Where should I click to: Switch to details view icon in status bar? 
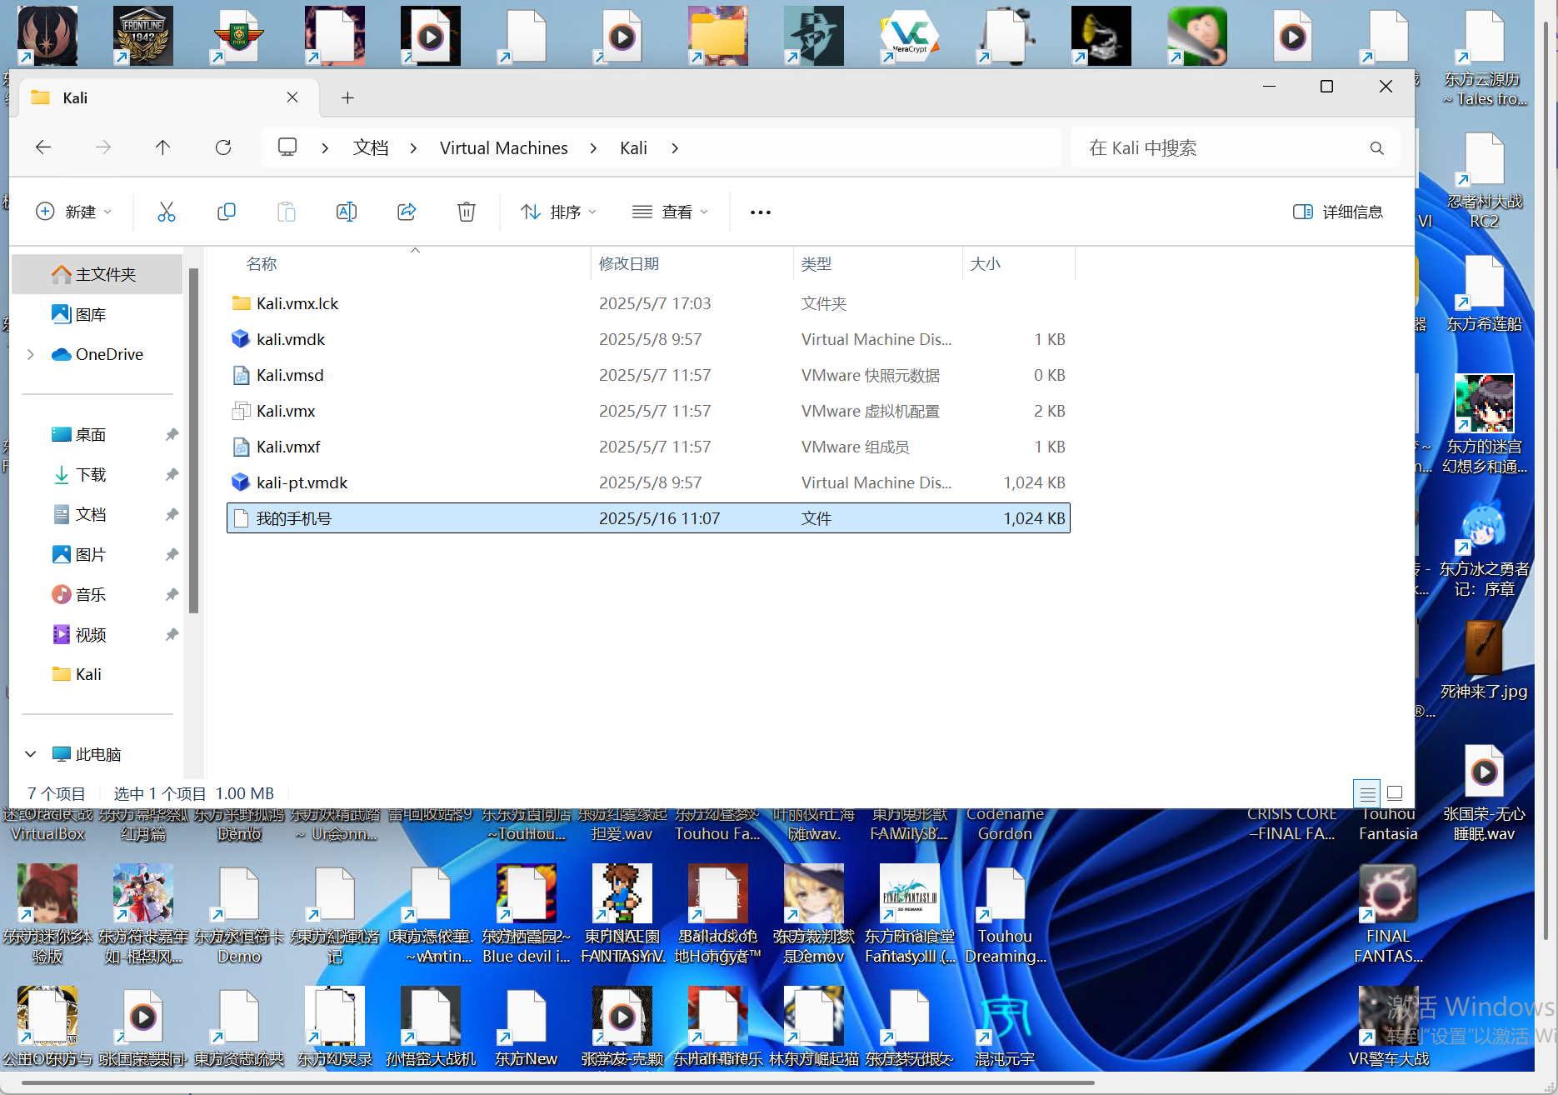[1366, 793]
